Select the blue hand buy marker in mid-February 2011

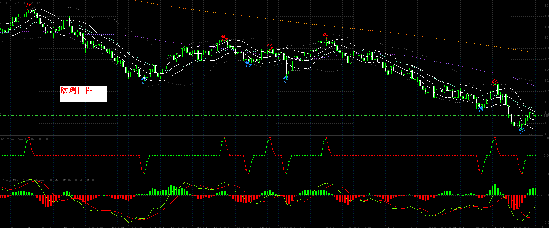pyautogui.click(x=248, y=64)
